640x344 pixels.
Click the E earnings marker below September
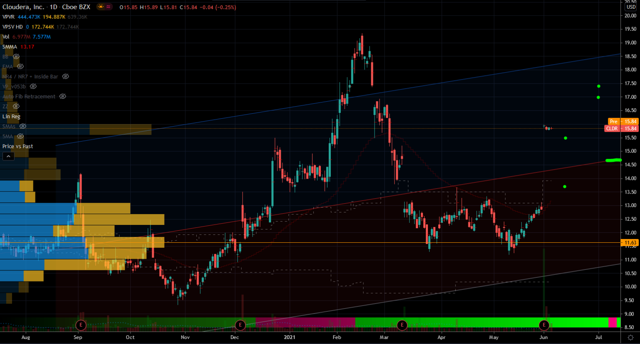click(x=81, y=325)
